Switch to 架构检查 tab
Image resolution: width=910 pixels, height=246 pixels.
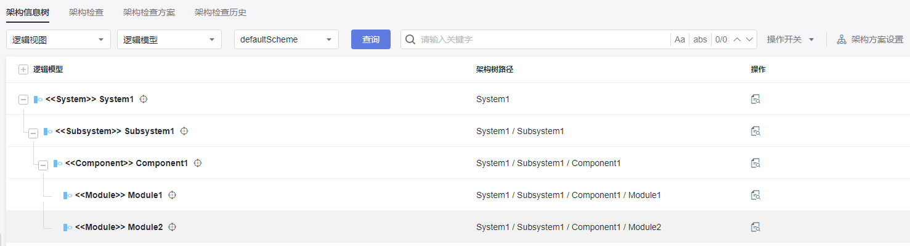point(86,12)
